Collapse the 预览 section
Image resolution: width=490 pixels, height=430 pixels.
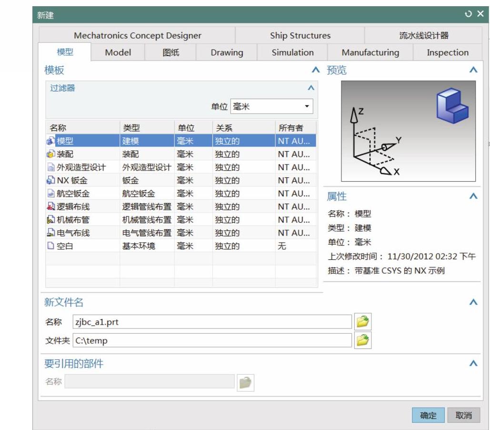[473, 70]
